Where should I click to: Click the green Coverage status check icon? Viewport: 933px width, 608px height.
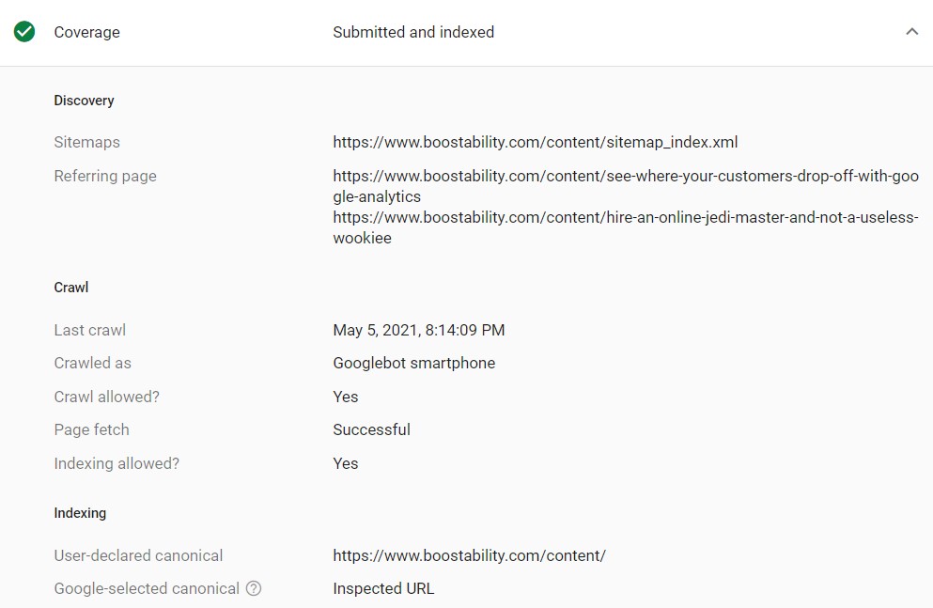(24, 31)
